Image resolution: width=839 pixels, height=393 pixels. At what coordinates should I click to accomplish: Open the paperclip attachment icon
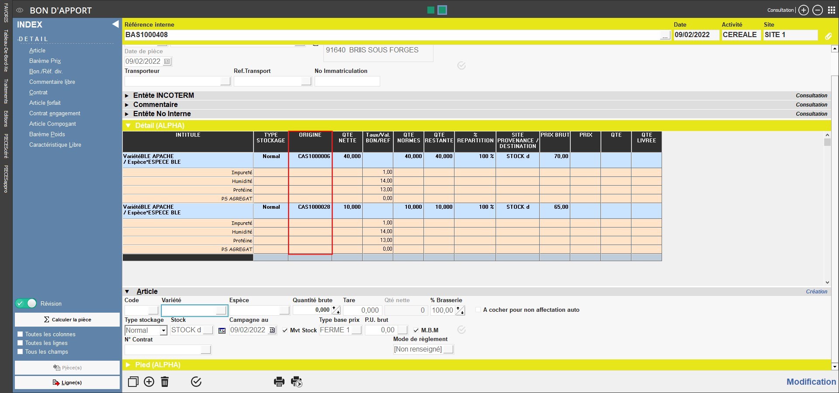click(828, 36)
